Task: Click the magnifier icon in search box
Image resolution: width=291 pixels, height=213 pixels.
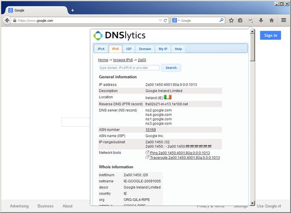Action: click(x=221, y=20)
